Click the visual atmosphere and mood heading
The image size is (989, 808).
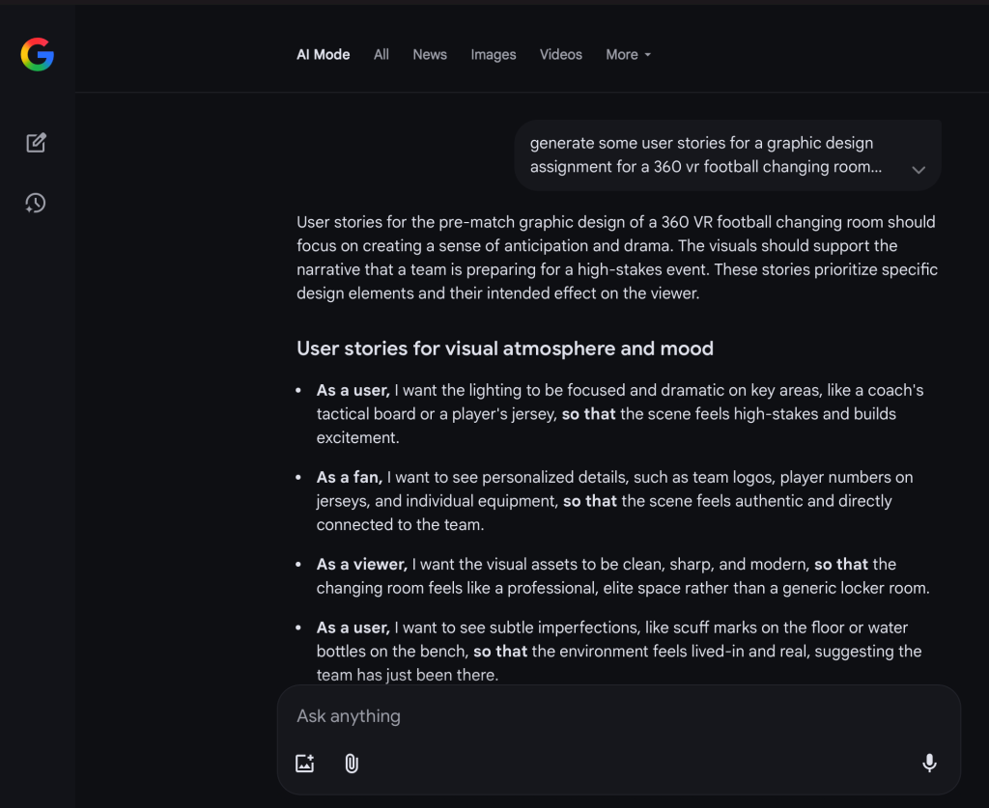click(x=505, y=348)
